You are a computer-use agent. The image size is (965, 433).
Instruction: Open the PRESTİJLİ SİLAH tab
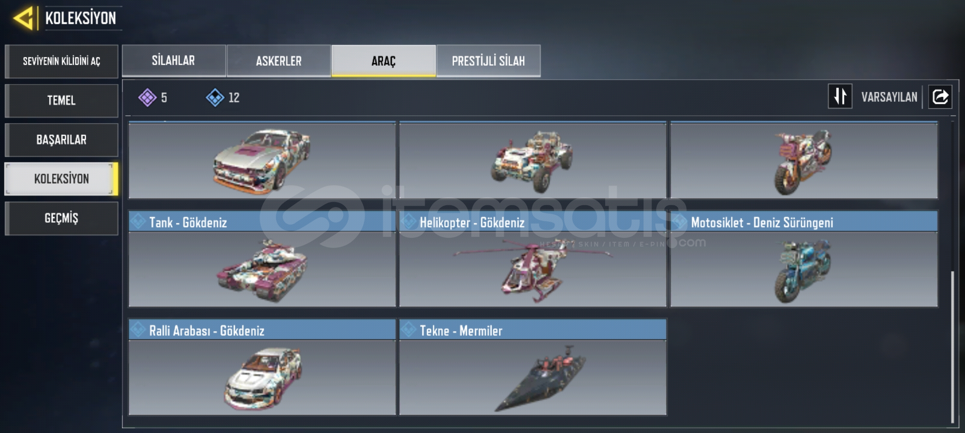[x=488, y=61]
